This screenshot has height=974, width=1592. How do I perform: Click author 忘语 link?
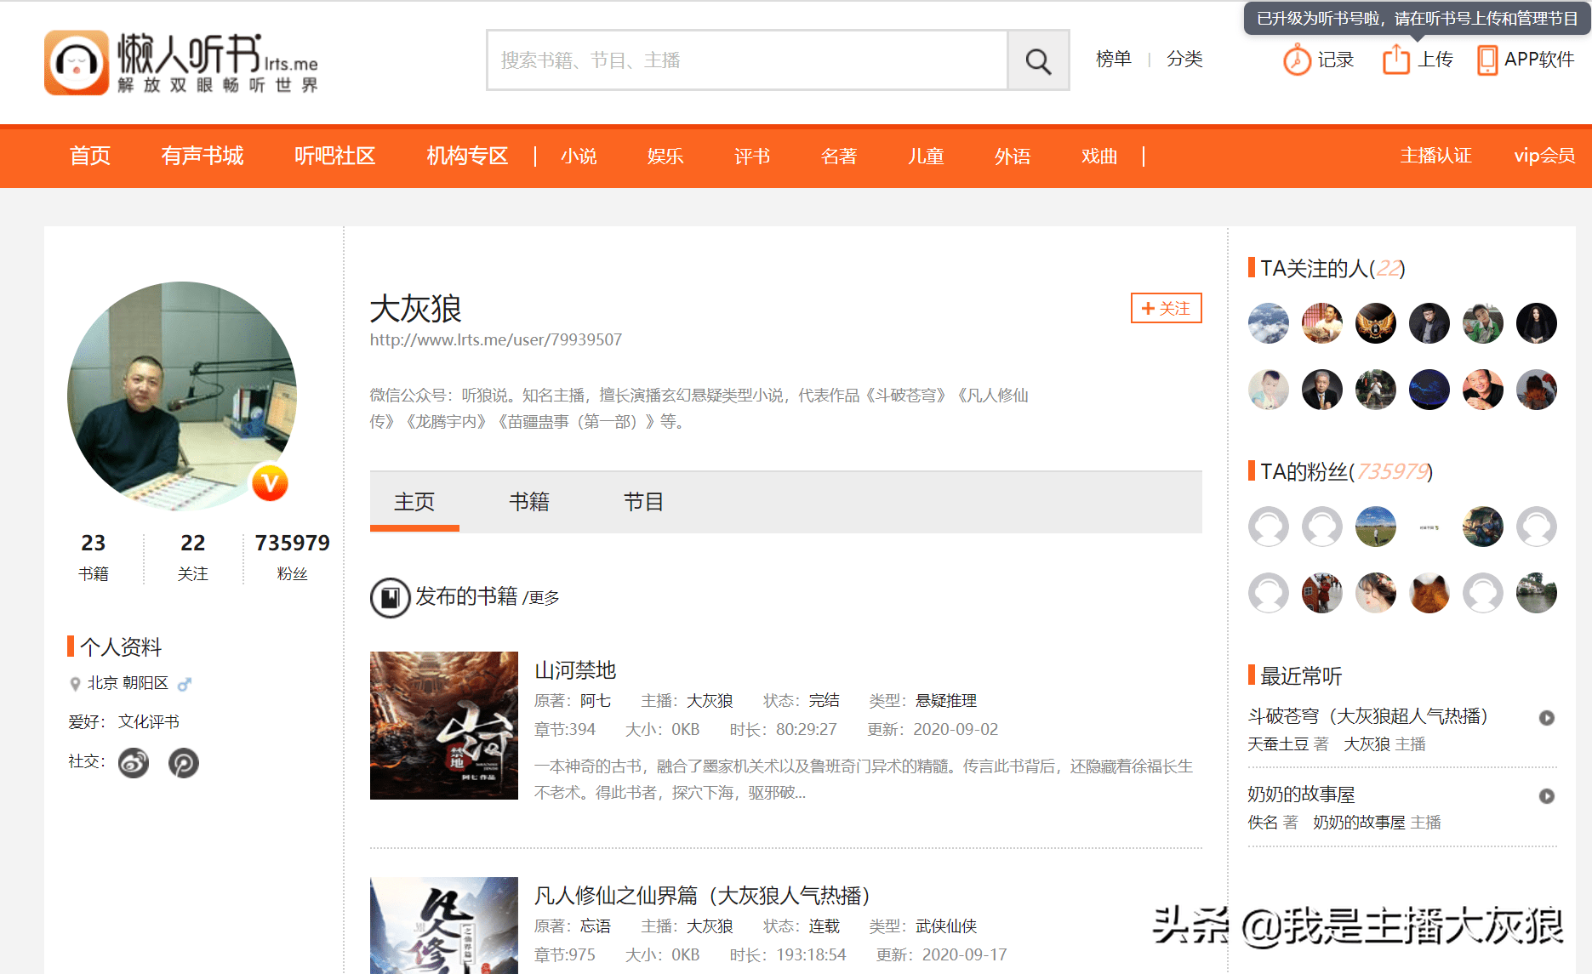(x=596, y=926)
